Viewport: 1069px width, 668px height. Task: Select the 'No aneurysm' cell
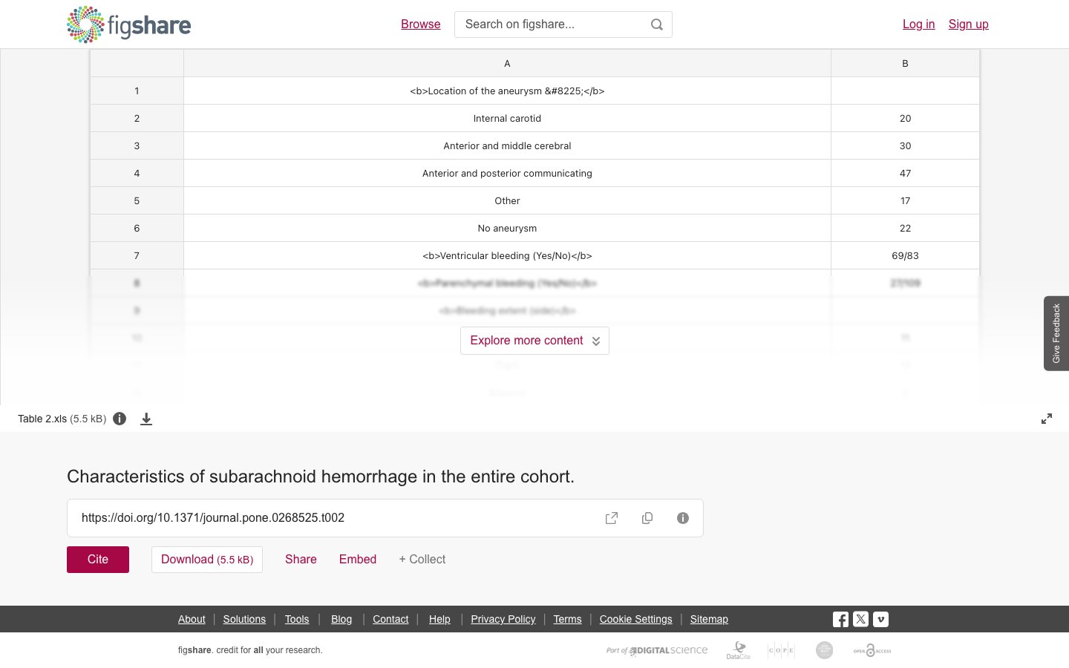(507, 228)
